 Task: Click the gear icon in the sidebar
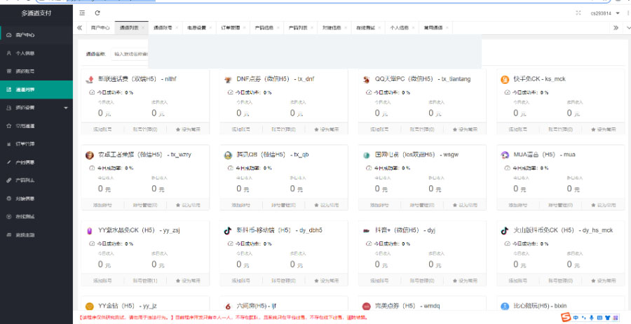tap(9, 198)
